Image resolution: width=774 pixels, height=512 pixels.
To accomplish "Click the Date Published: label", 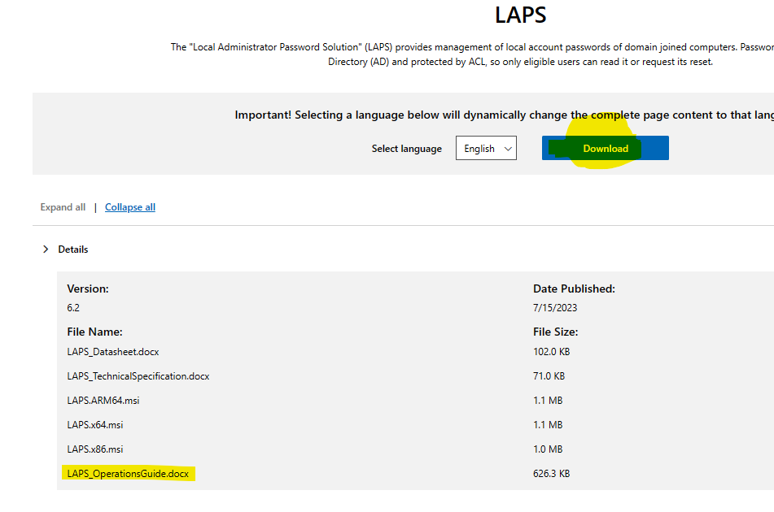I will [x=574, y=289].
